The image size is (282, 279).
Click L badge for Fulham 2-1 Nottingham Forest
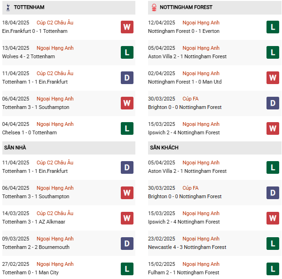point(273,268)
